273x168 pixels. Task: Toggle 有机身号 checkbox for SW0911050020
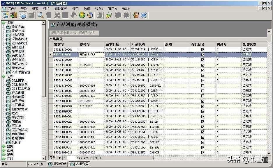[x=203, y=121]
